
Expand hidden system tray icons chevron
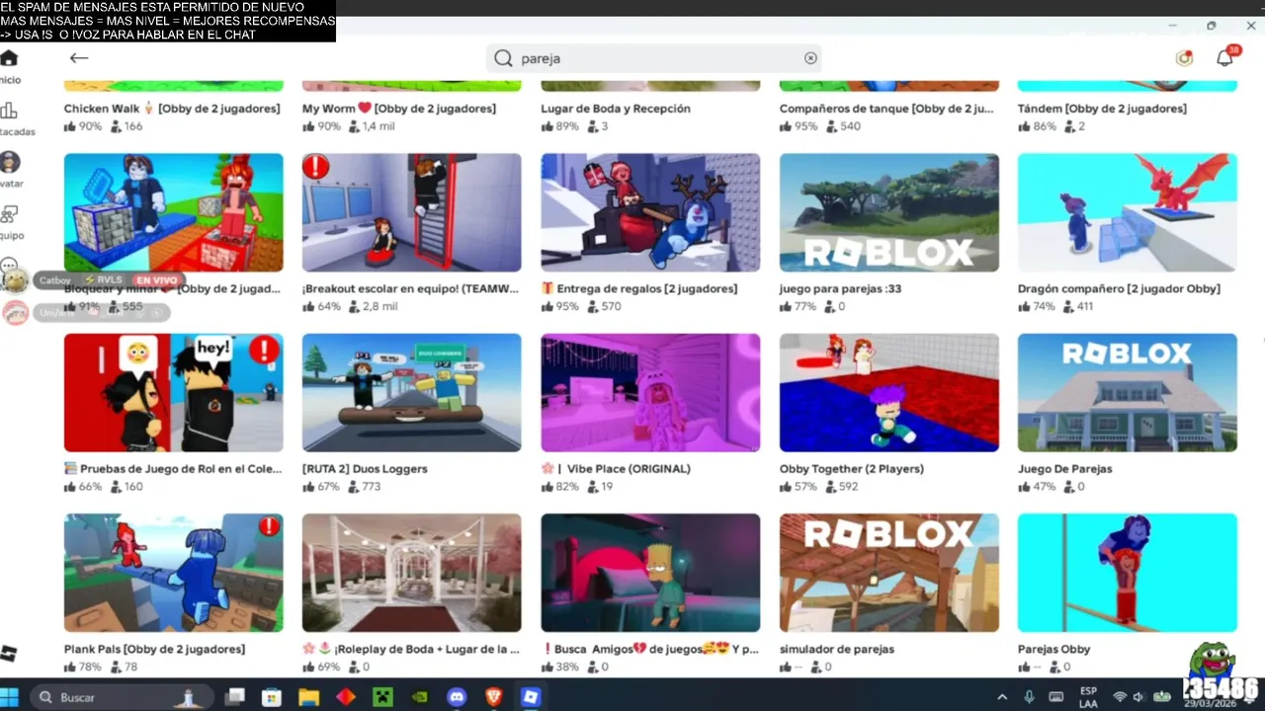coord(1002,697)
